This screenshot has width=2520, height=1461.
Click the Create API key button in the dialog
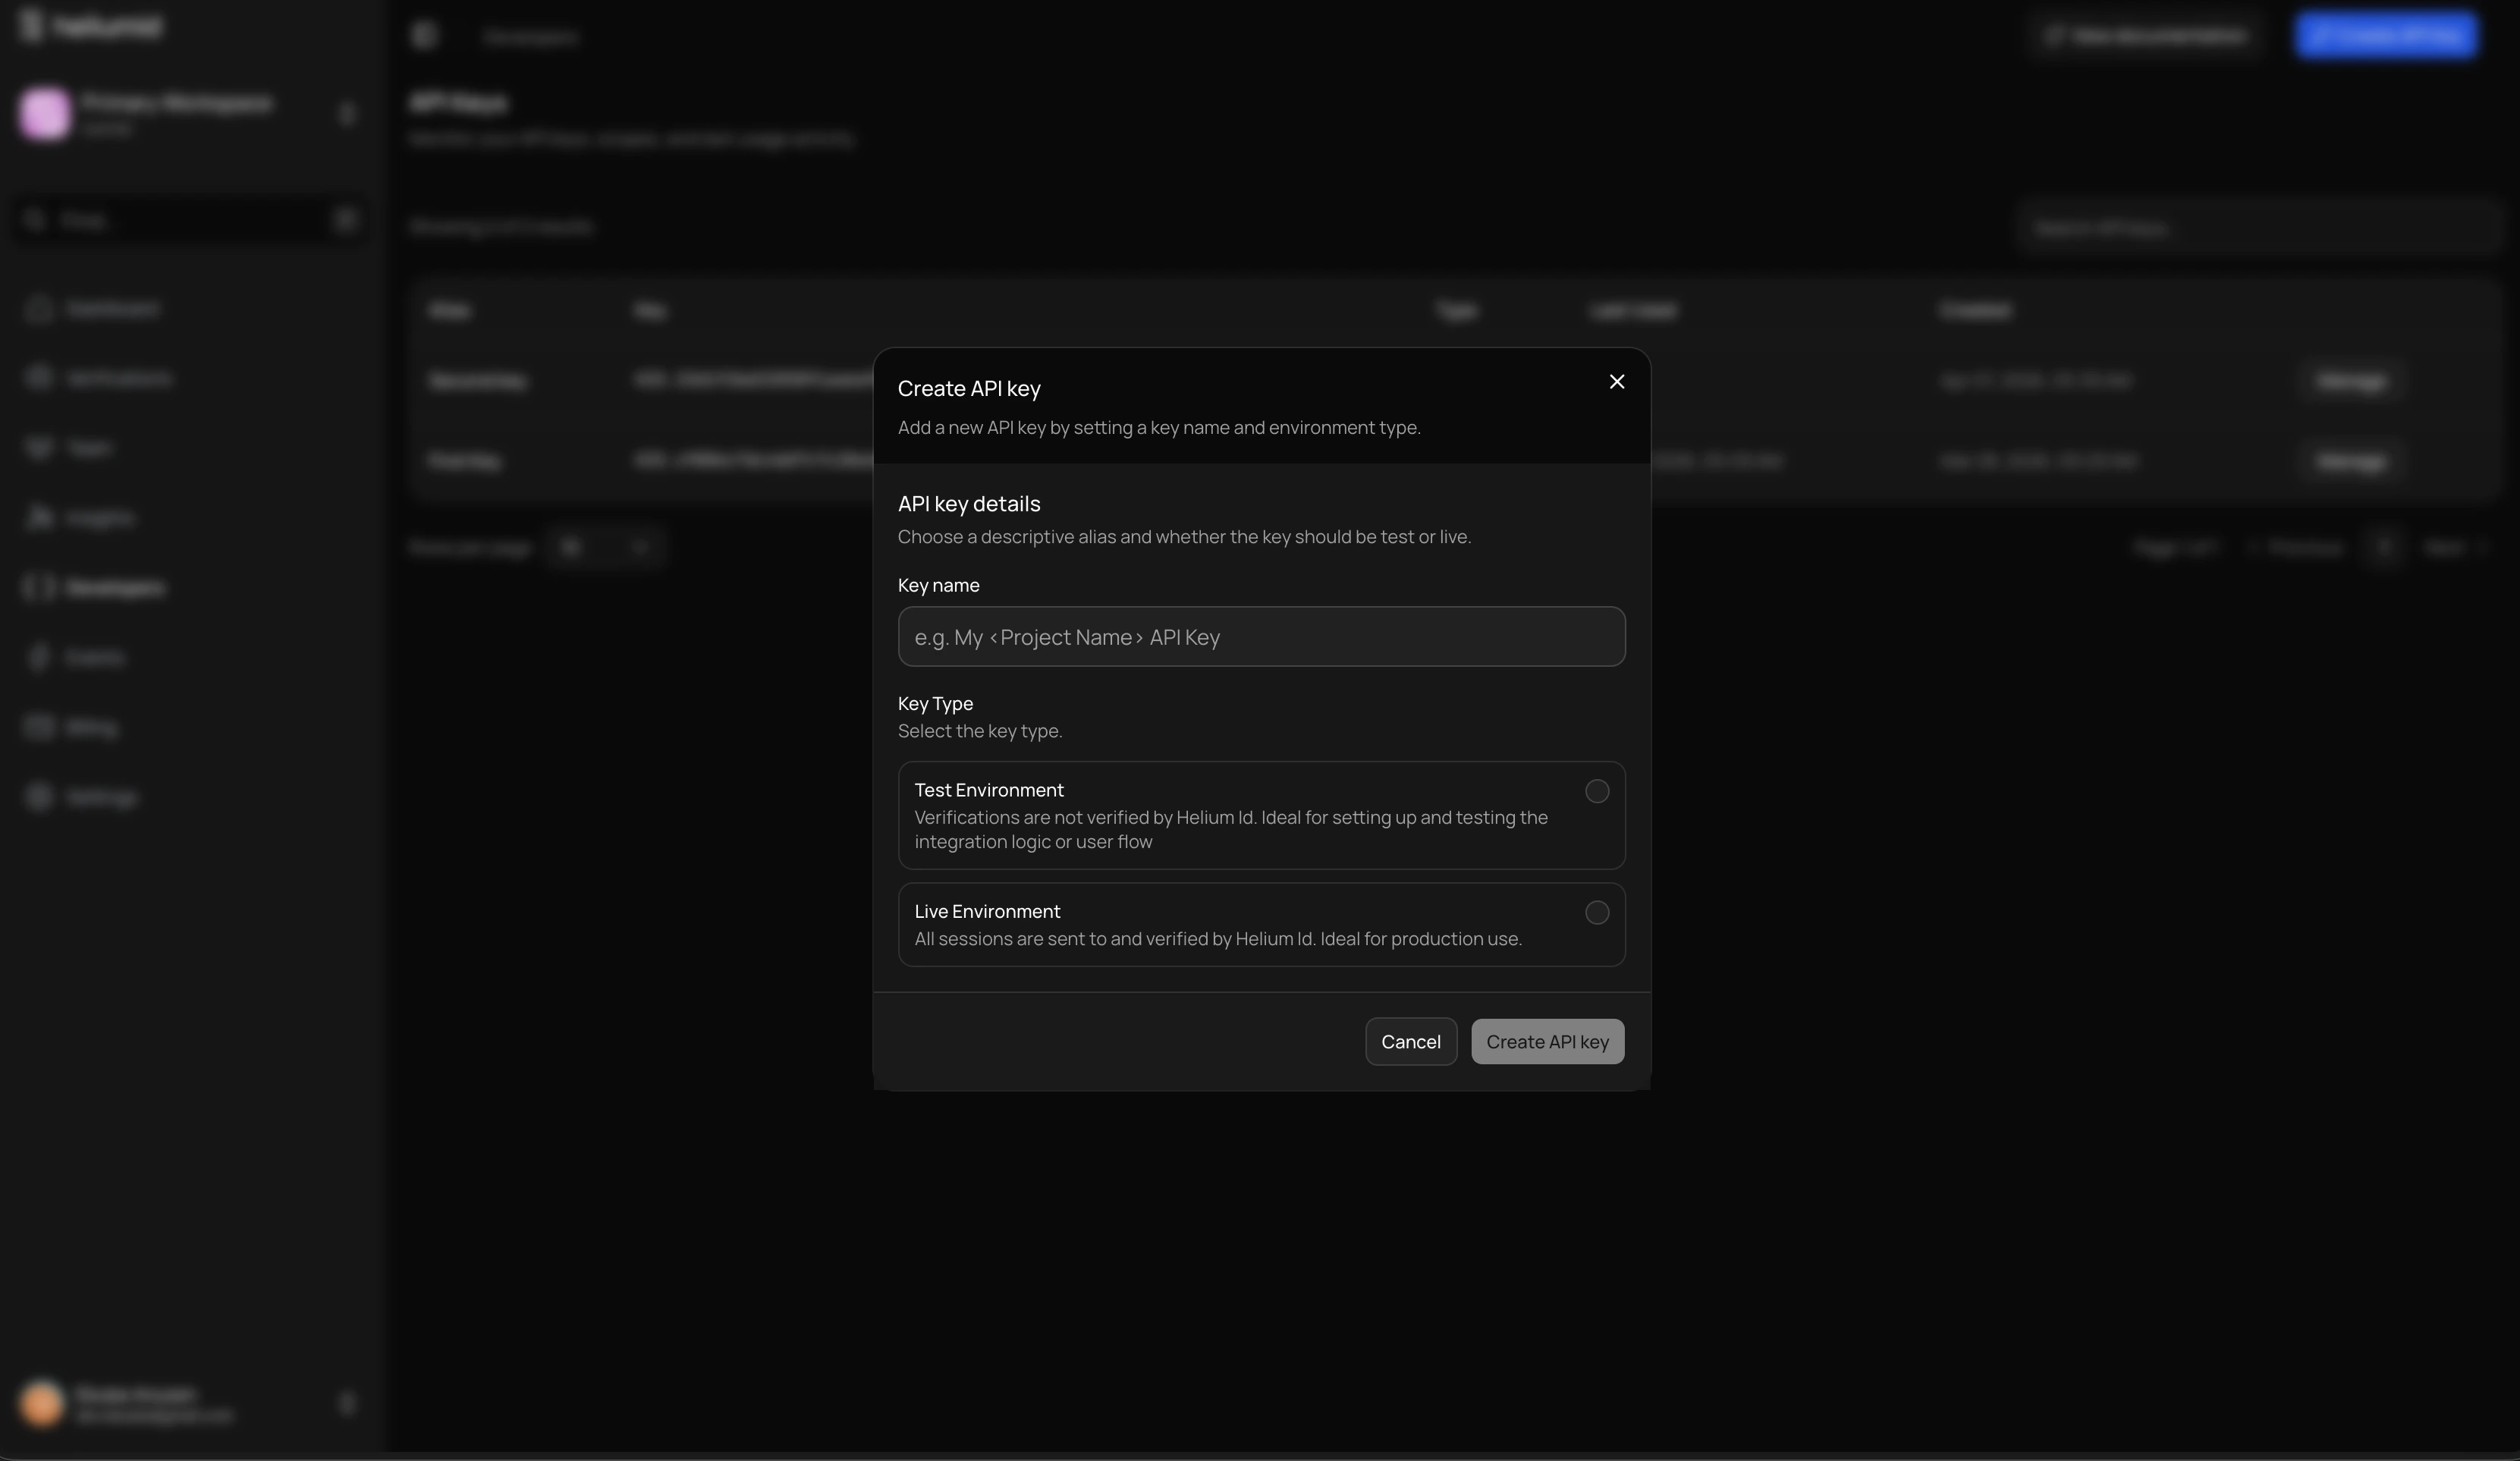1546,1041
